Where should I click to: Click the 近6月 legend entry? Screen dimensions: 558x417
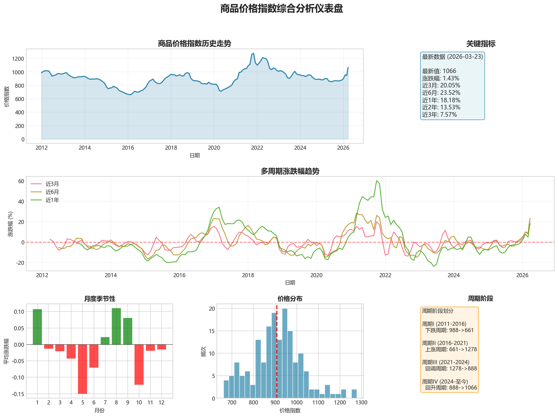52,192
